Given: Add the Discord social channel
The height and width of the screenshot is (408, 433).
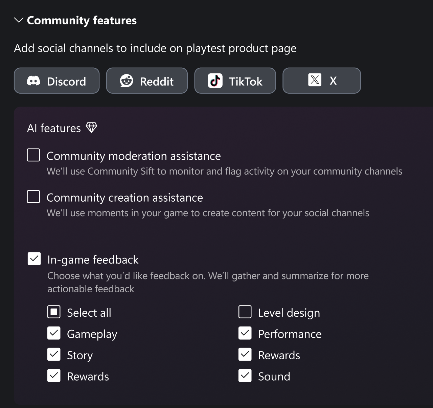Looking at the screenshot, I should (56, 81).
